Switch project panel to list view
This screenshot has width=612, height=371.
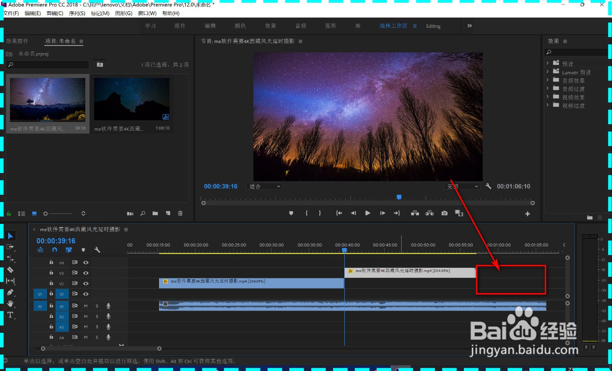[x=21, y=214]
